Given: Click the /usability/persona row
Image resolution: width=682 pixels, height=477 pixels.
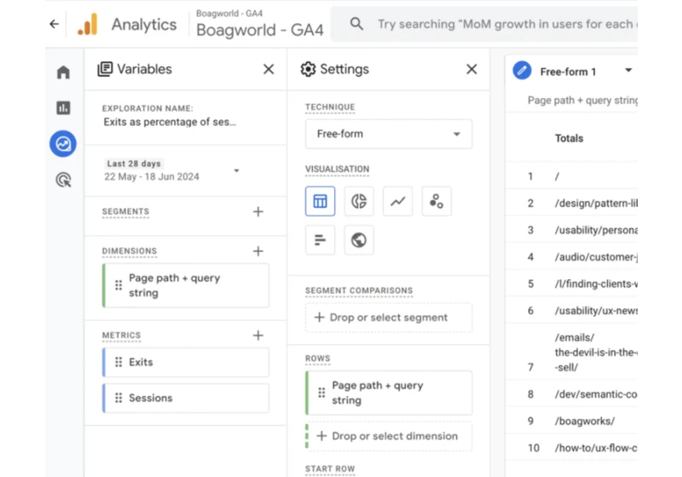Looking at the screenshot, I should click(571, 230).
